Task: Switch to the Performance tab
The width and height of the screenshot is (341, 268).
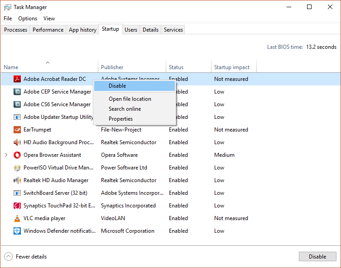Action: 48,30
